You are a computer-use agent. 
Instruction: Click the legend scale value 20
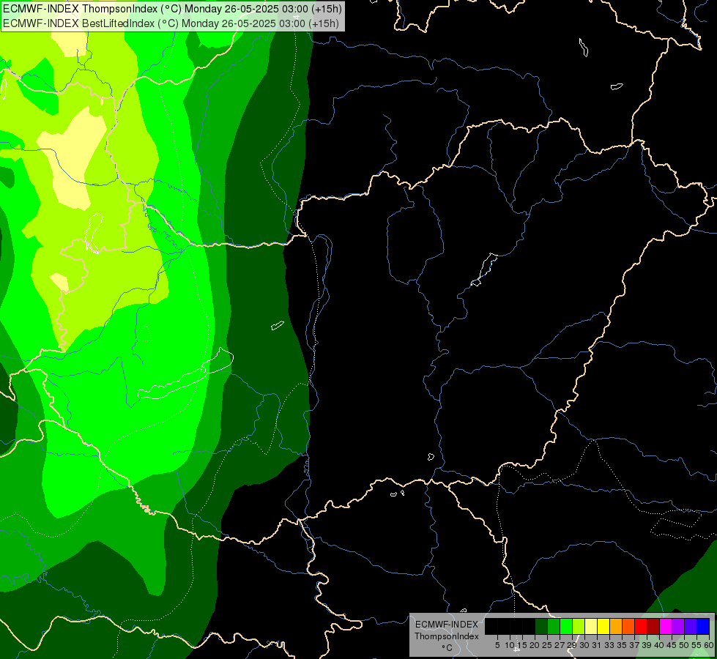[x=535, y=645]
